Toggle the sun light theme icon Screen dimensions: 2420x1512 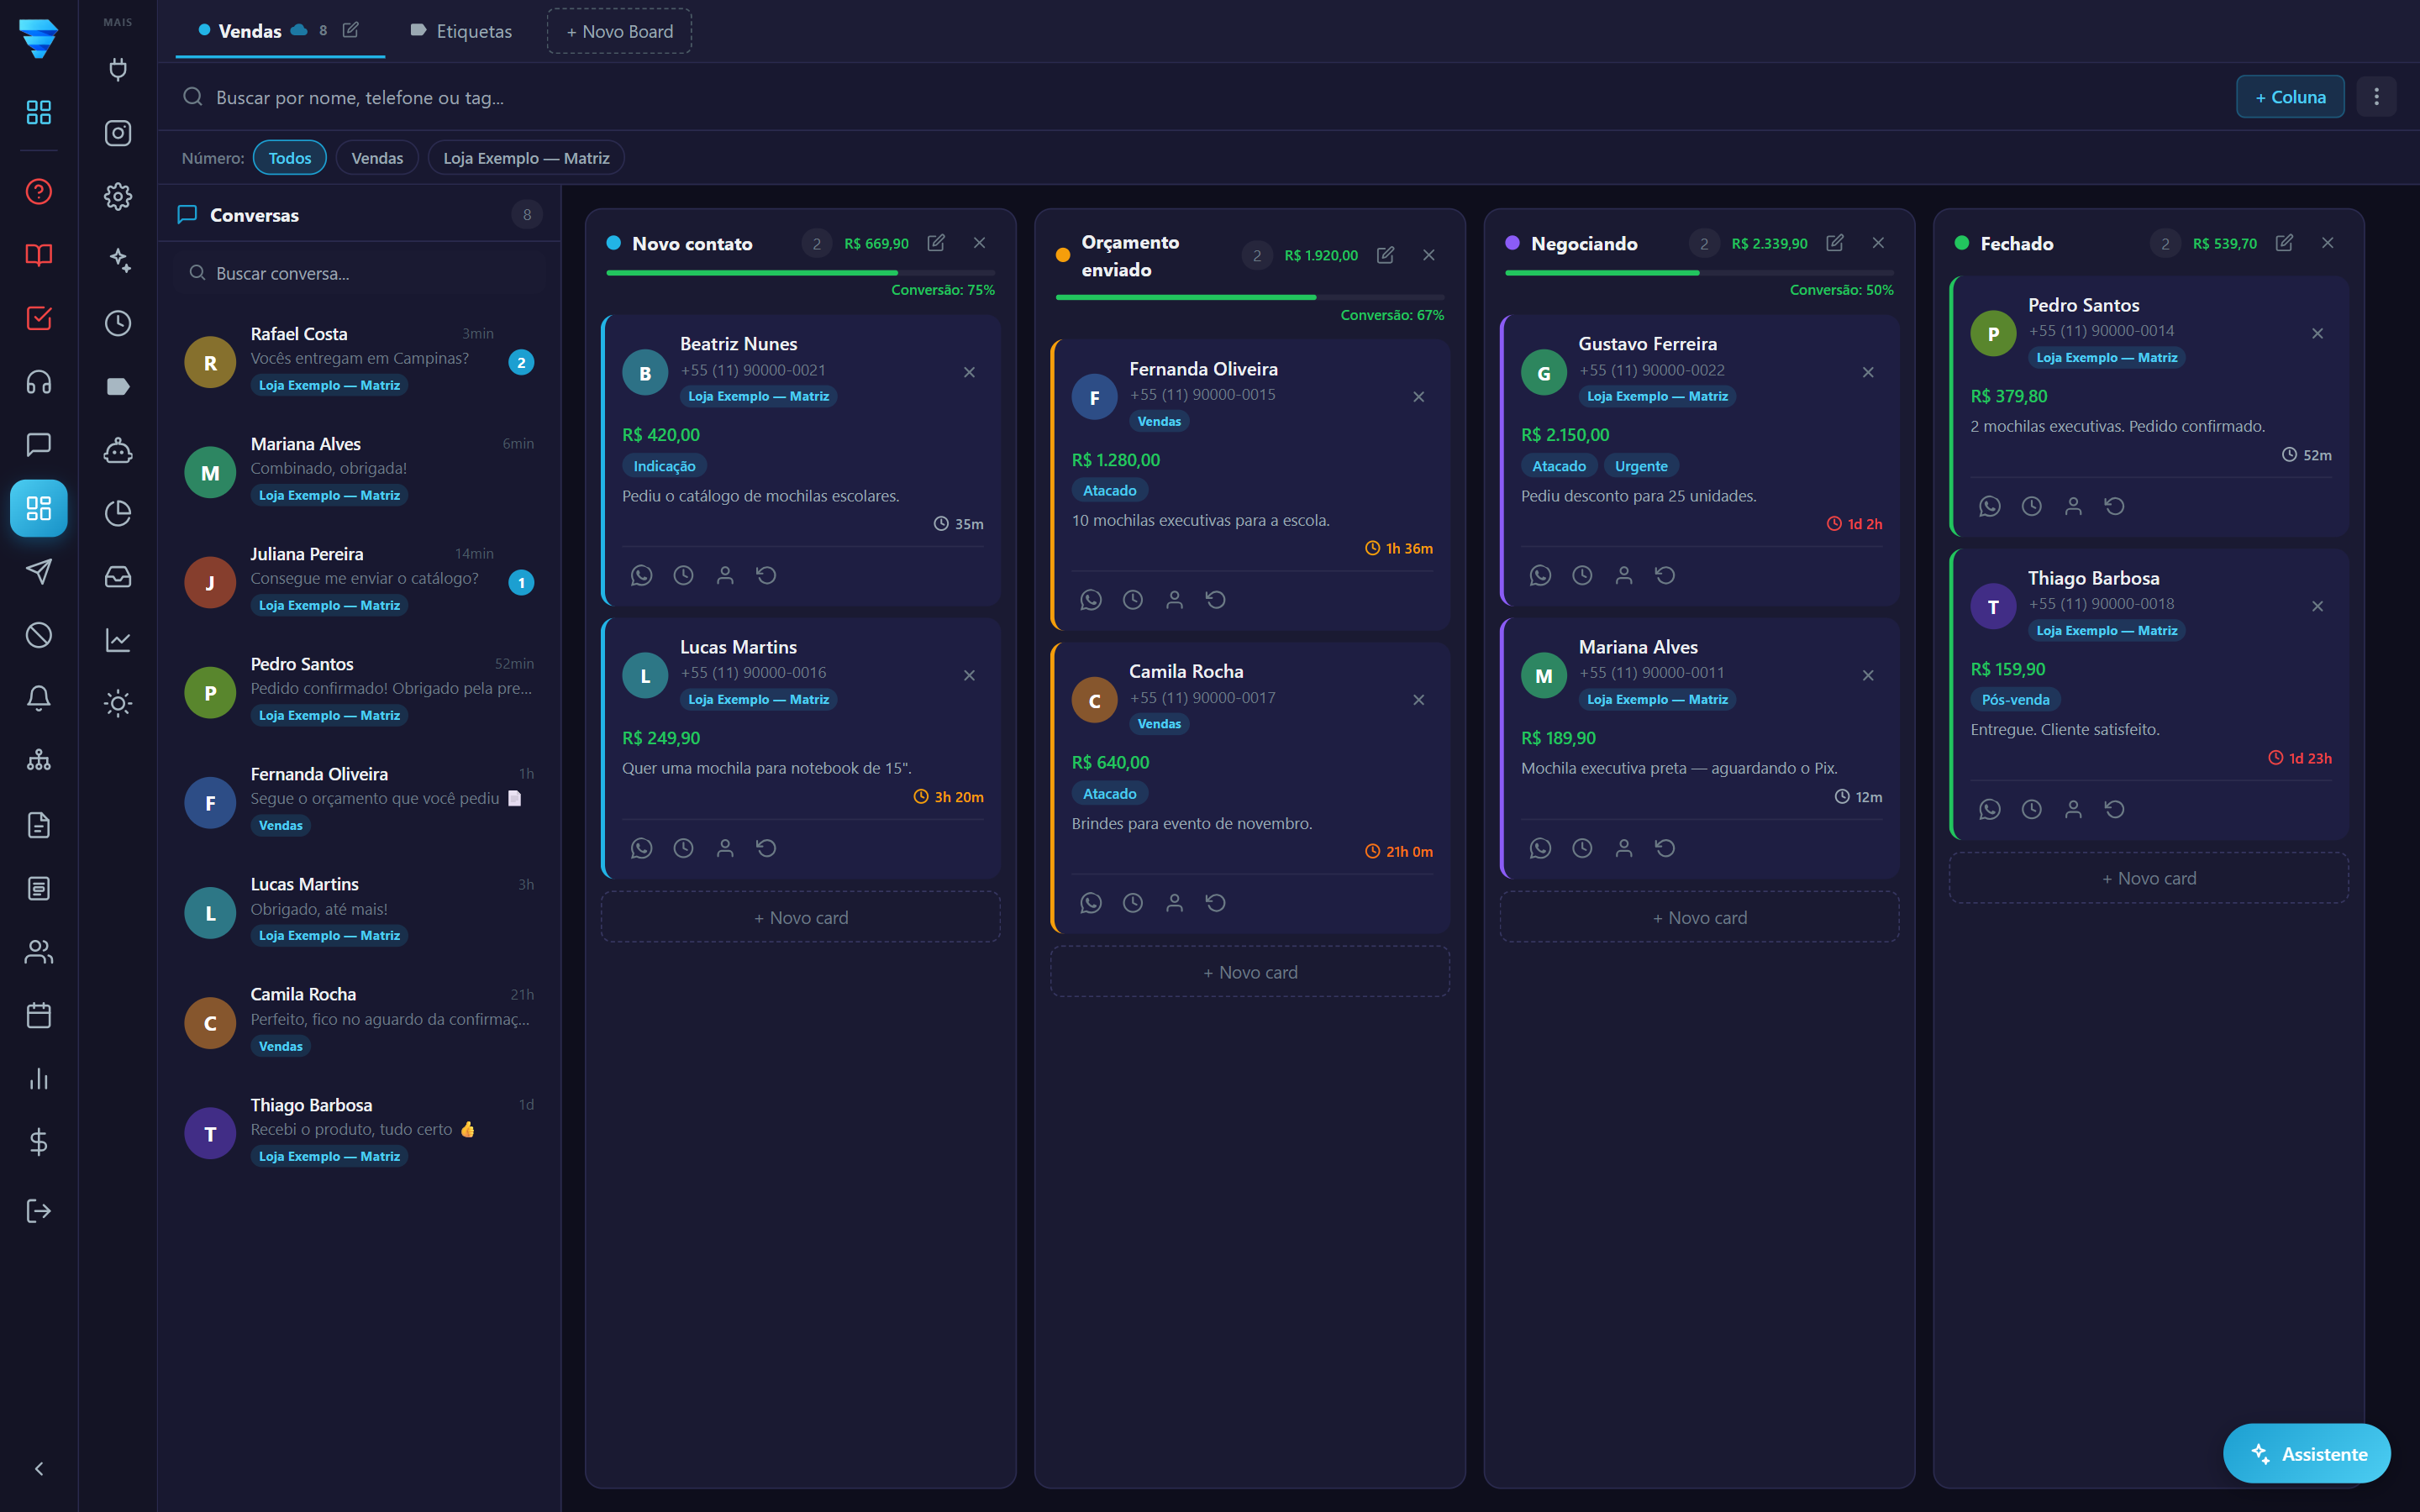[118, 703]
